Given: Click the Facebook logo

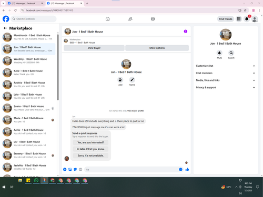Looking at the screenshot, I should pyautogui.click(x=6, y=19).
